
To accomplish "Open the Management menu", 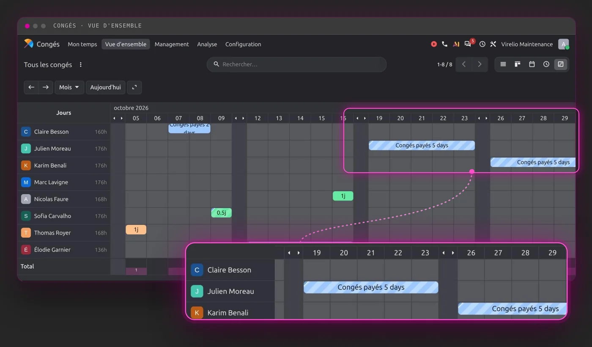I will (x=172, y=44).
